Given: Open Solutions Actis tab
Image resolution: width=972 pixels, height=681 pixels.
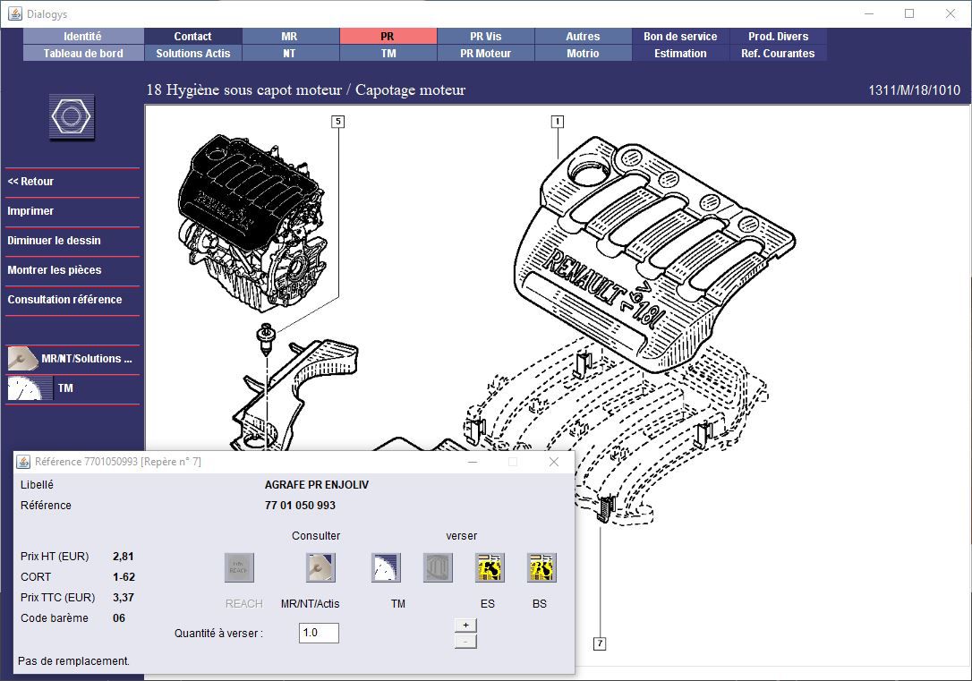Looking at the screenshot, I should pyautogui.click(x=192, y=54).
